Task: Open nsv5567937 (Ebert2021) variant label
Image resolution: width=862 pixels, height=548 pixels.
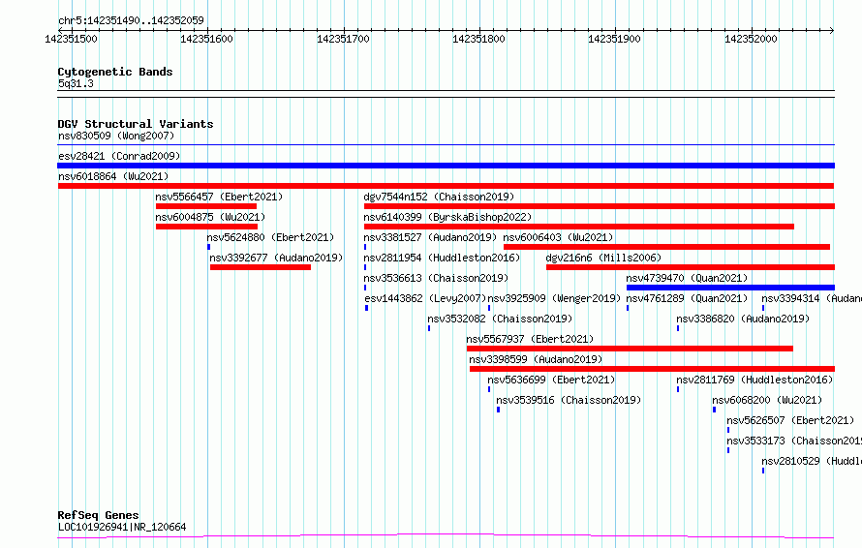Action: [x=530, y=339]
